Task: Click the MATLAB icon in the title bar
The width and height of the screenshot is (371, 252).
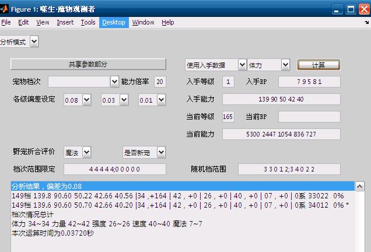Action: coord(5,9)
